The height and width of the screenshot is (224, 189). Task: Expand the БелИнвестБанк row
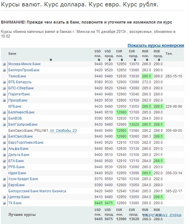4,113
